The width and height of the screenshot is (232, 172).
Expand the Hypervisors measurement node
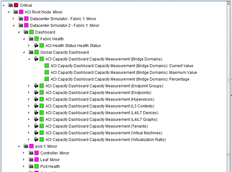(x=29, y=99)
